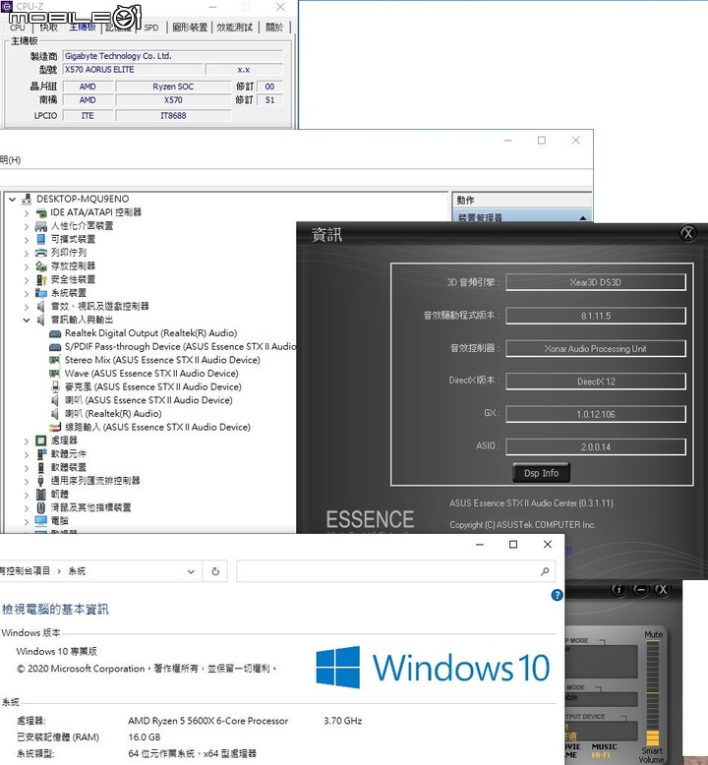Screen dimensions: 708x765
Task: Click the 線路輸入 line-in device icon
Action: (x=55, y=428)
